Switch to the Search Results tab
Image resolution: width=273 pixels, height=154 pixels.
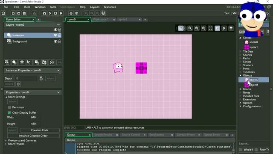tap(103, 135)
